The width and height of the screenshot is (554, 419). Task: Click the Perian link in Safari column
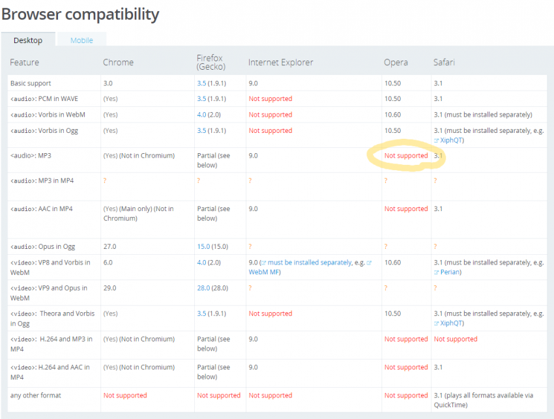tap(451, 272)
